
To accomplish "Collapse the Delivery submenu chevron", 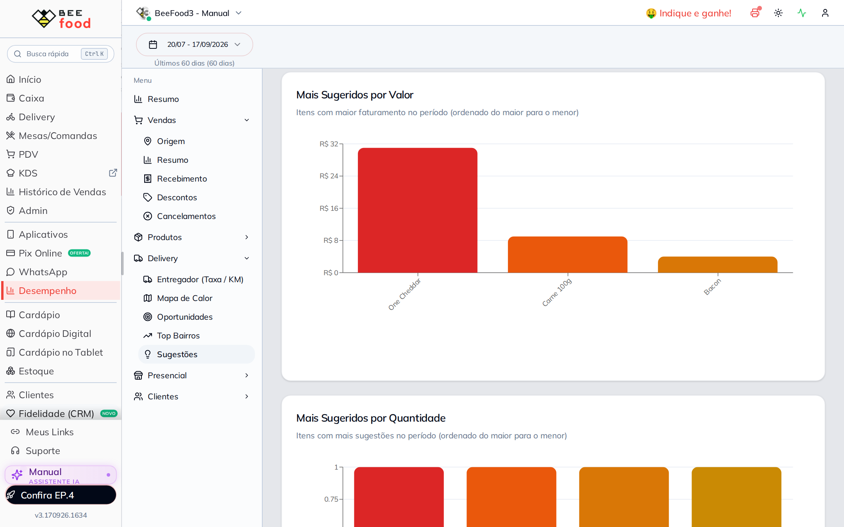I will 247,258.
